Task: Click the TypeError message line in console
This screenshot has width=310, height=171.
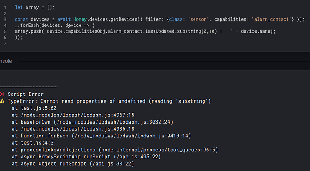Action: point(109,101)
